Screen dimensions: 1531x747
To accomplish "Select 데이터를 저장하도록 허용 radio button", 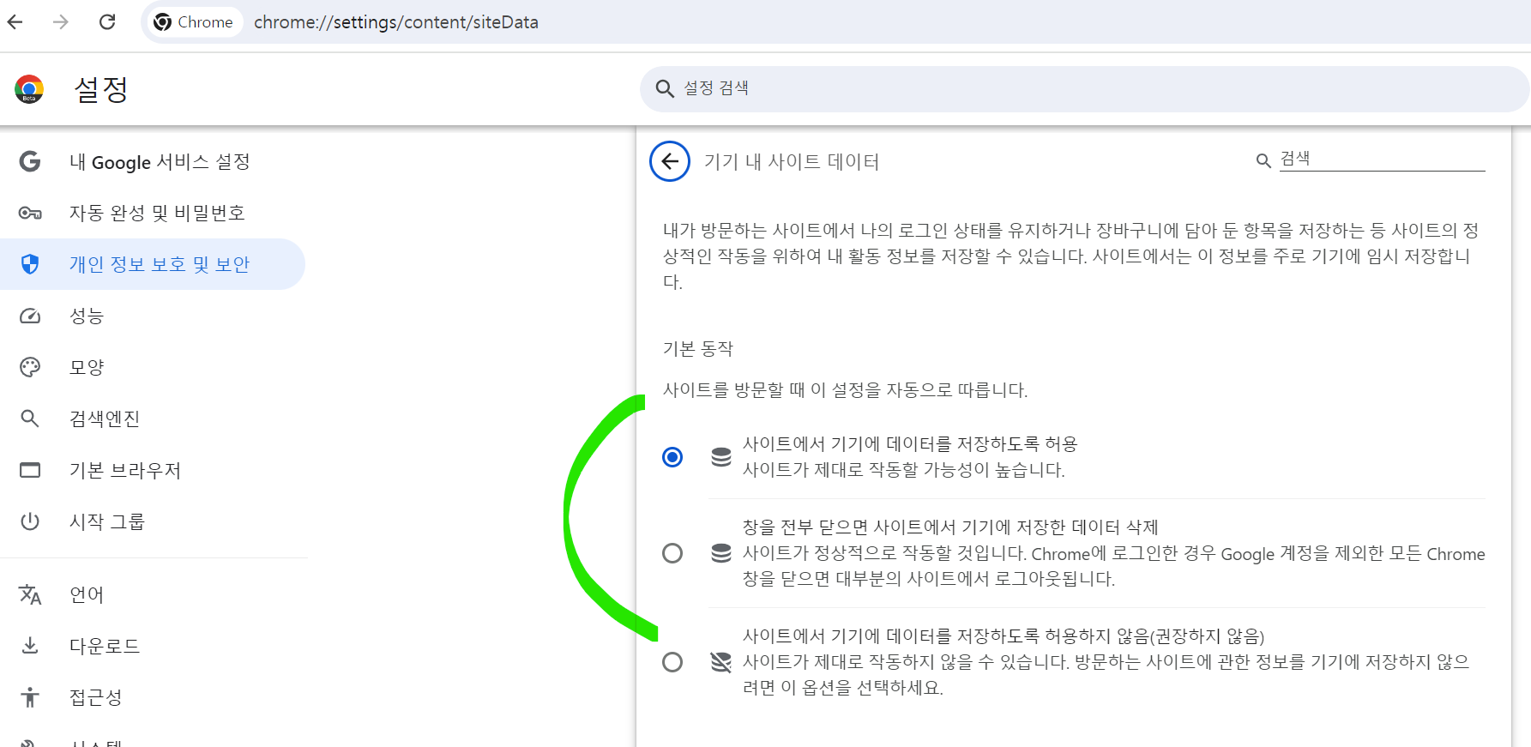I will point(672,457).
